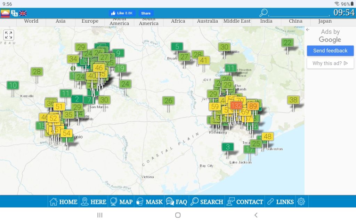
Task: Tap the orange 89 AQI marker
Action: tap(253, 106)
